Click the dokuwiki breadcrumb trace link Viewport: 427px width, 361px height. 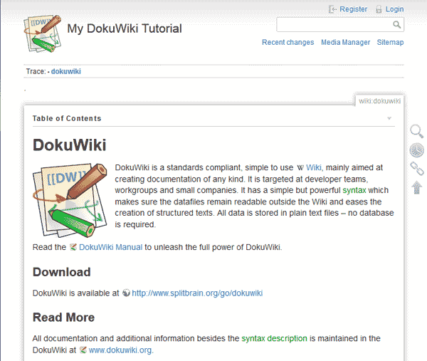click(66, 71)
